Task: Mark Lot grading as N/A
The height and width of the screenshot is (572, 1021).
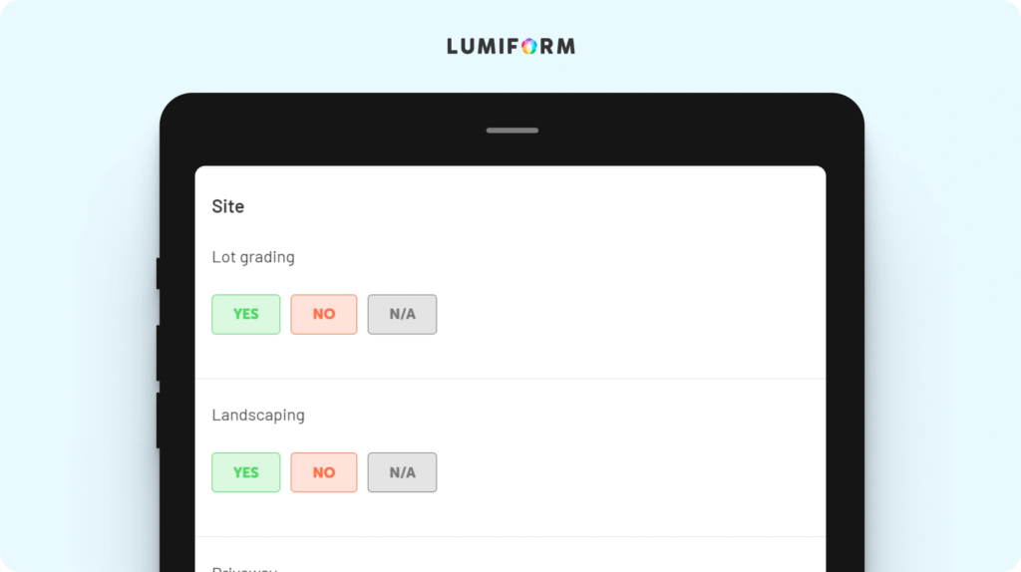Action: [x=402, y=314]
